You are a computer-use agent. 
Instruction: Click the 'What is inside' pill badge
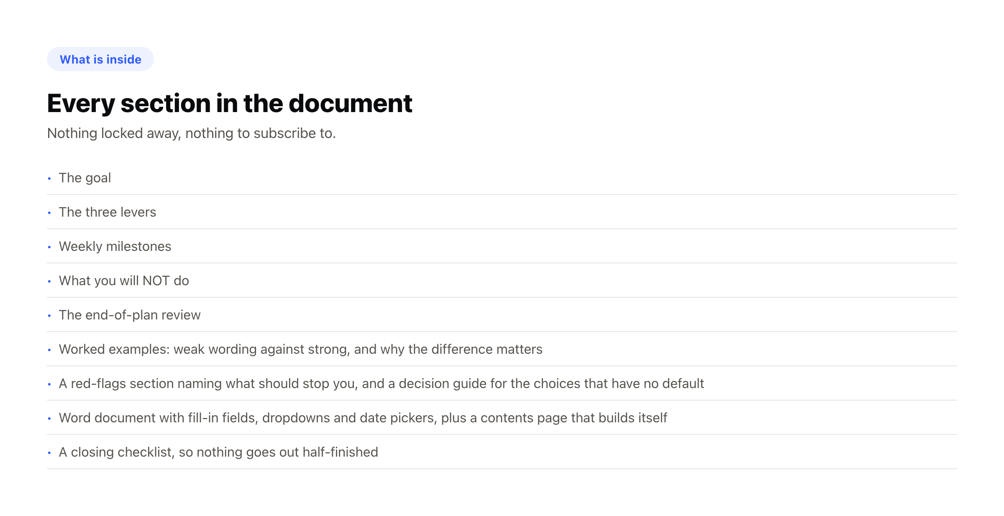point(100,59)
